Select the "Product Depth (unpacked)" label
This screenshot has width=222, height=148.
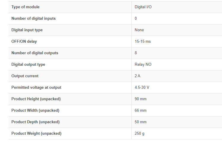[36, 122]
